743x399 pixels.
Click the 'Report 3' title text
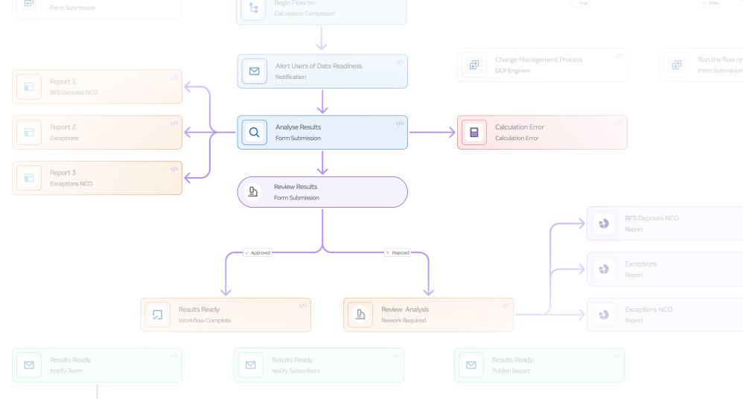coord(63,173)
